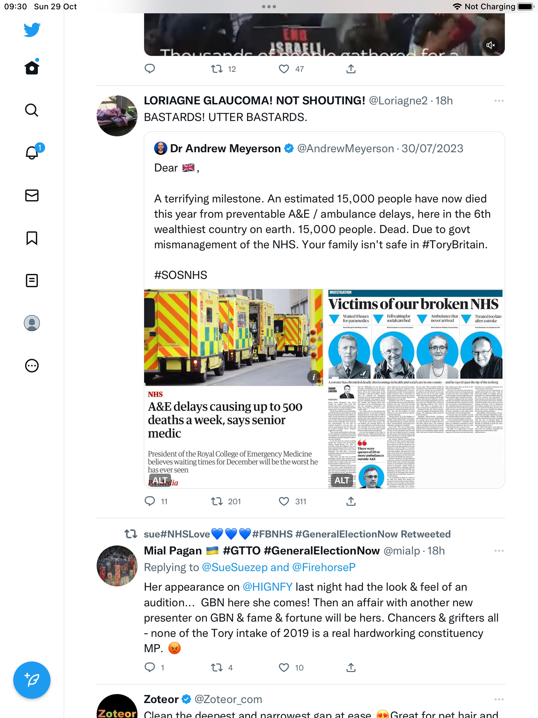Image resolution: width=538 pixels, height=718 pixels.
Task: Open more options on Mial Pagan tweet
Action: (x=499, y=551)
